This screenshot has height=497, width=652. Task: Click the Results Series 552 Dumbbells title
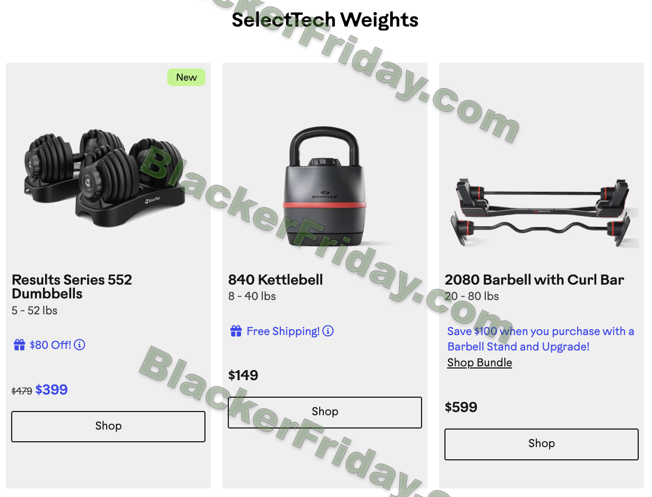72,287
